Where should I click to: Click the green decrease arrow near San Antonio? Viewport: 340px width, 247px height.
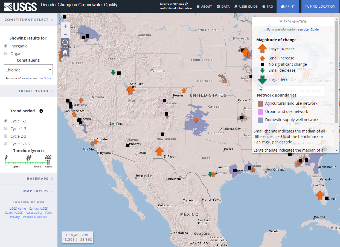(210, 174)
